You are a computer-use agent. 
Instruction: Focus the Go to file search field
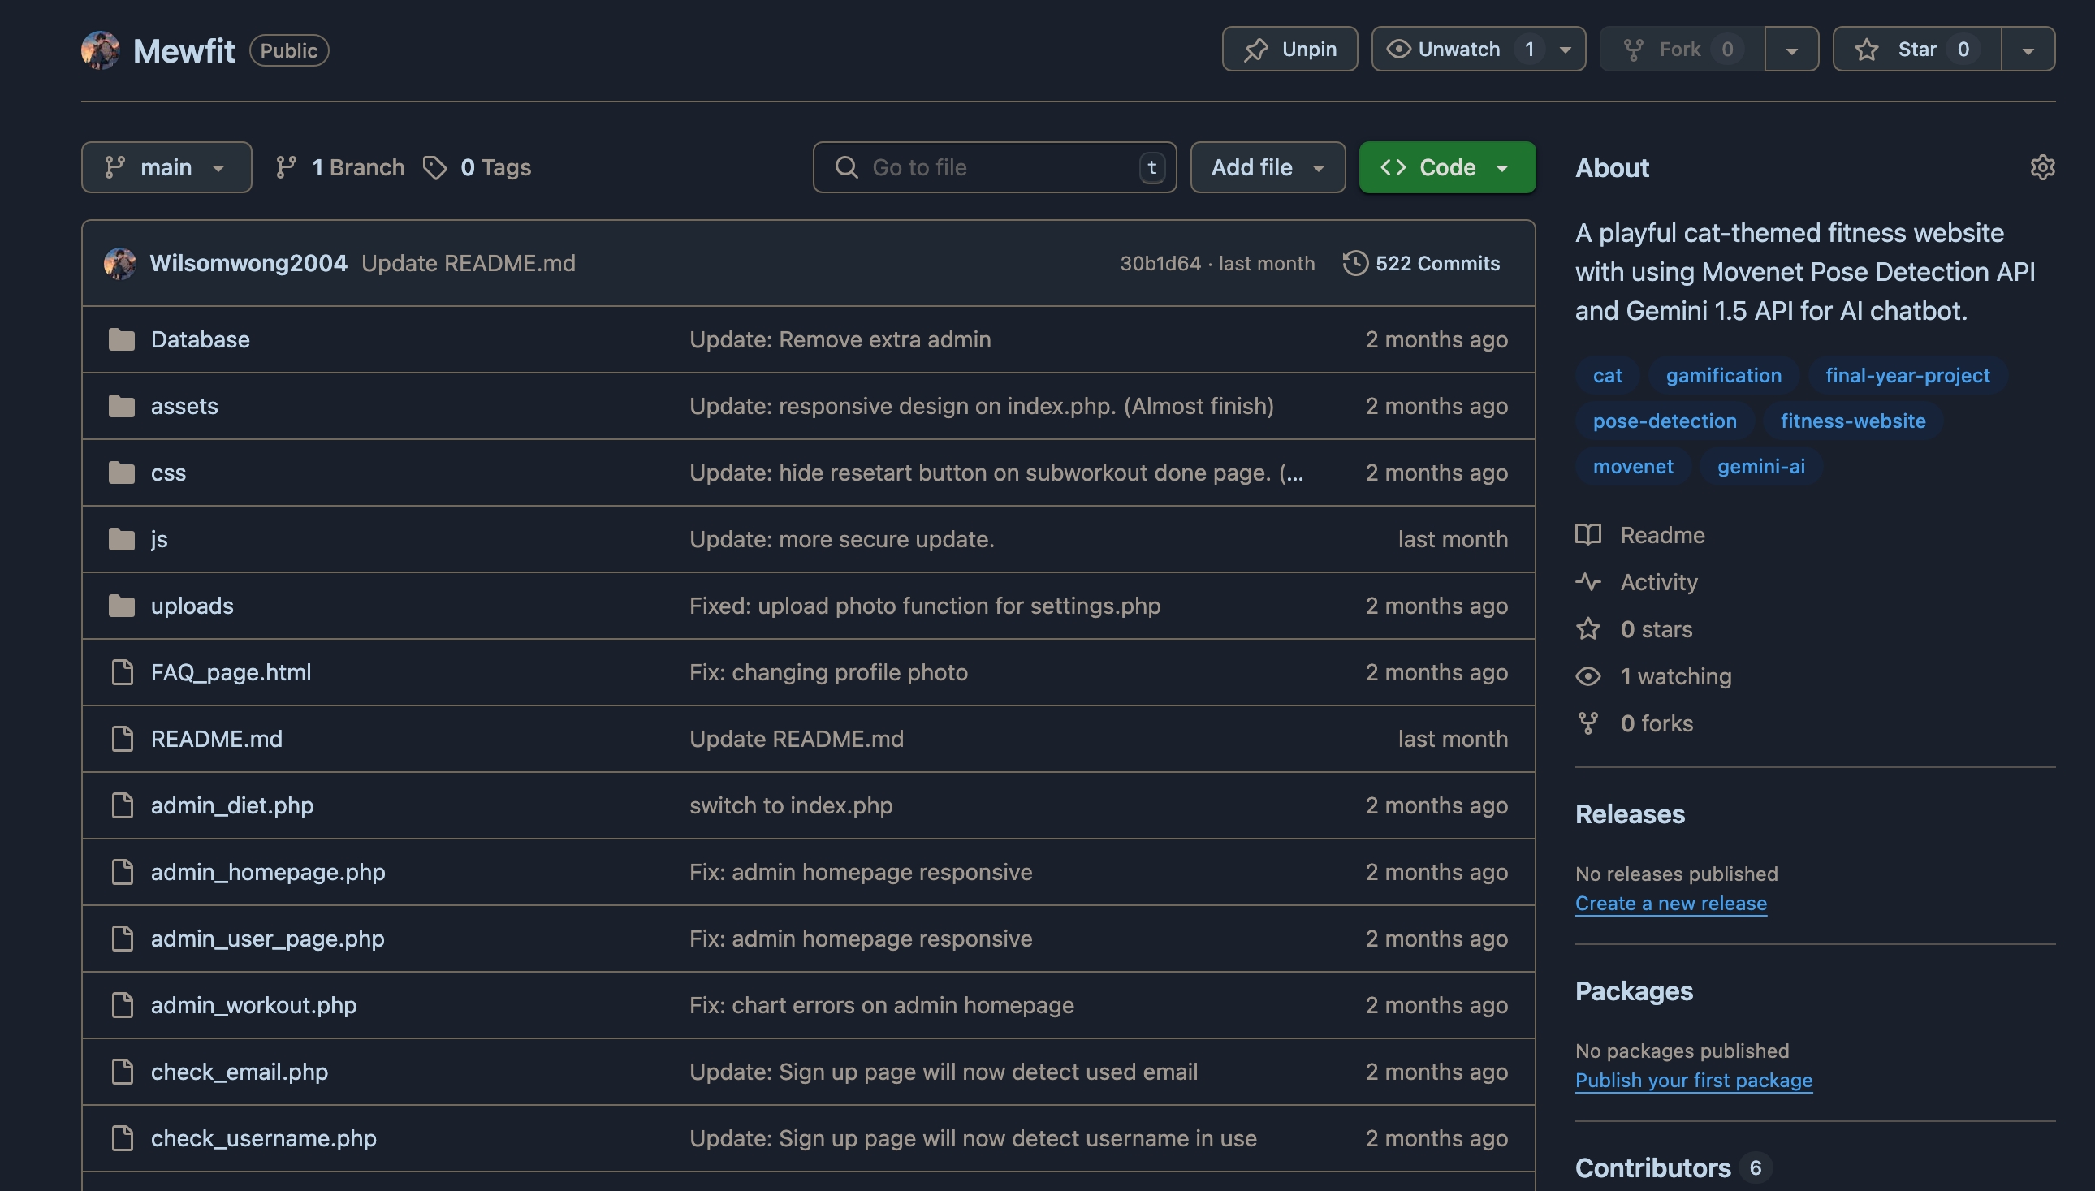pyautogui.click(x=994, y=167)
